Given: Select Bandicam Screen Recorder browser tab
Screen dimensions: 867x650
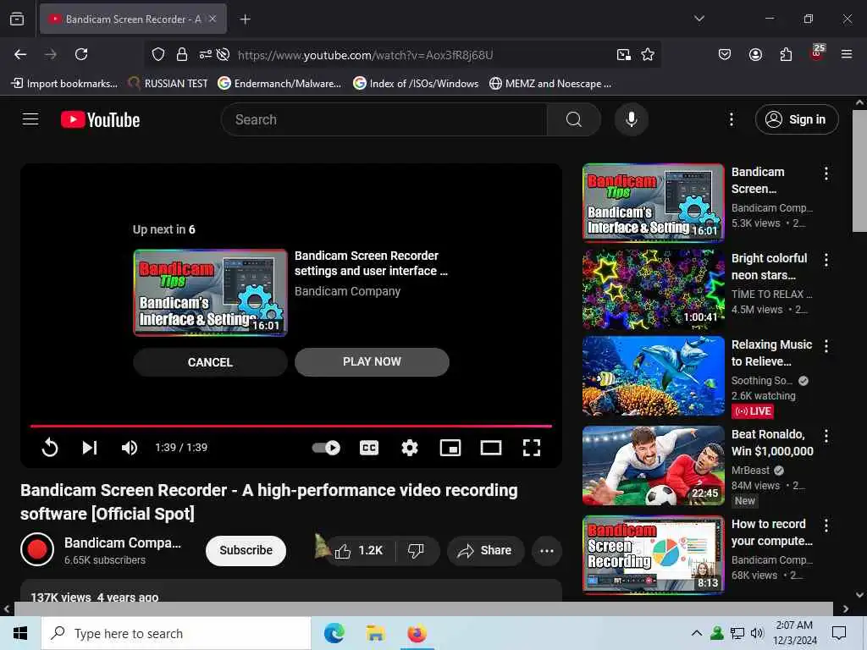Looking at the screenshot, I should coord(133,19).
